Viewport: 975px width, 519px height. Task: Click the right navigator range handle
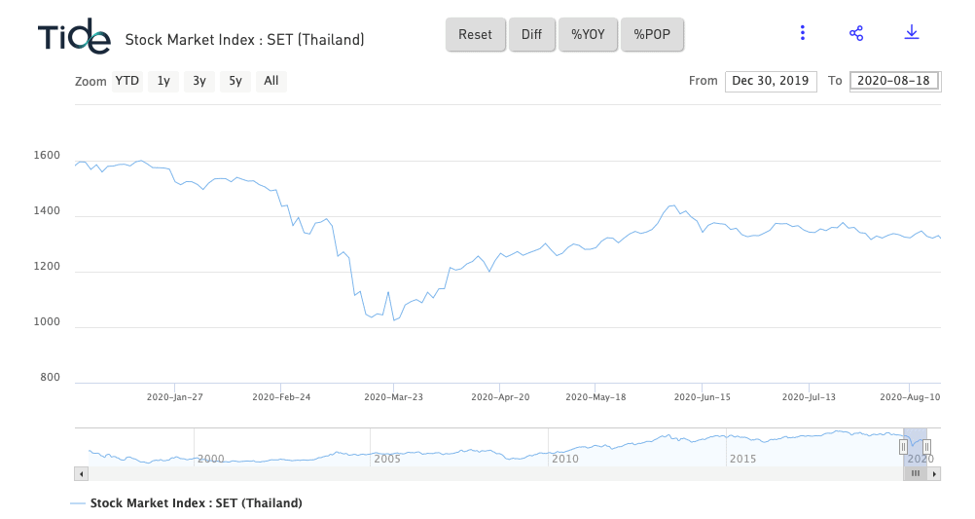[x=926, y=447]
